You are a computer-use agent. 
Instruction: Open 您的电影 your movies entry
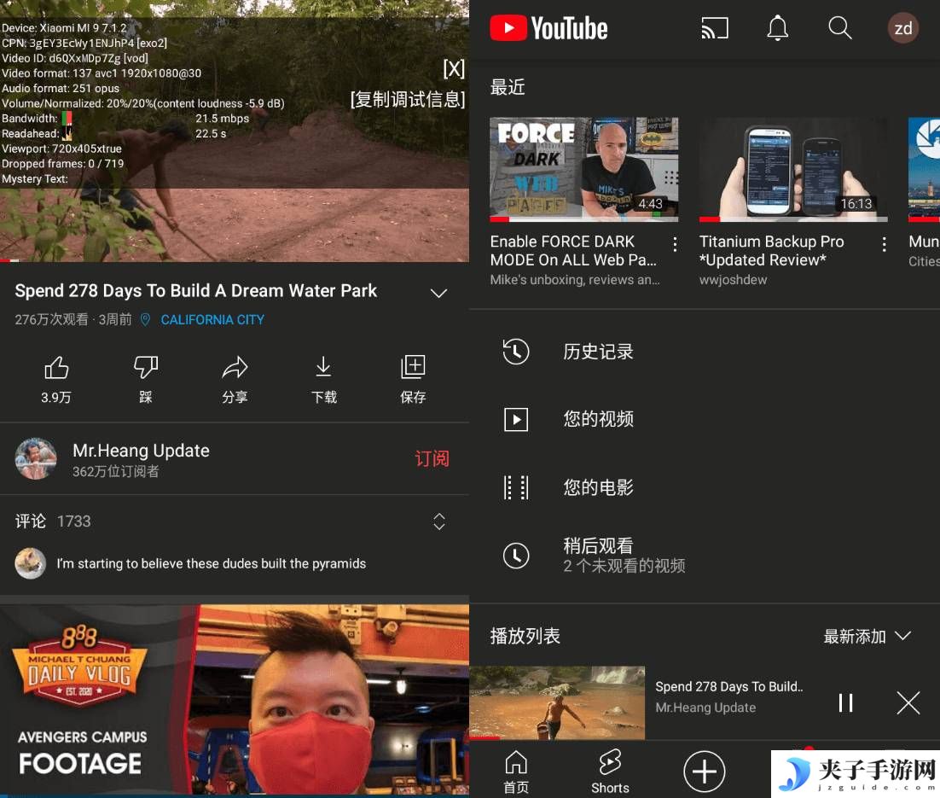click(705, 487)
